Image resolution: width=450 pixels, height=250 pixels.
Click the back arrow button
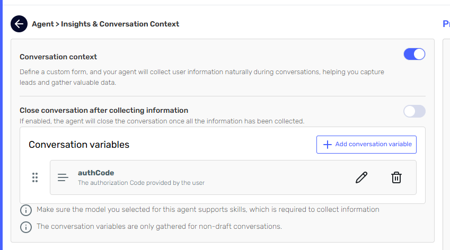coord(19,24)
